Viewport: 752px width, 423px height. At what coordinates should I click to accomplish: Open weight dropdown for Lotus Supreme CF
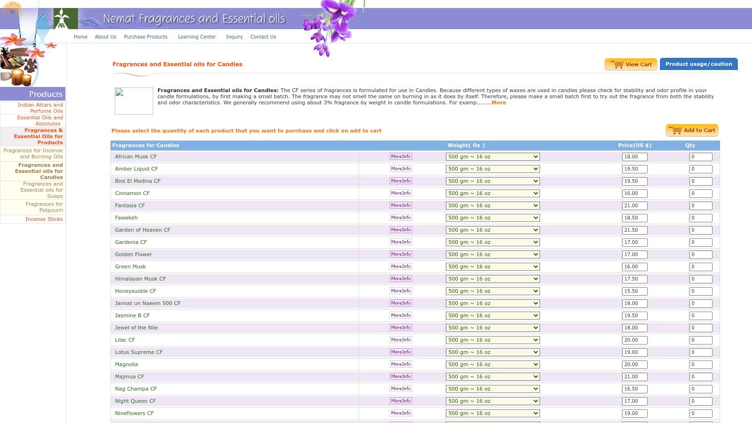pyautogui.click(x=493, y=352)
